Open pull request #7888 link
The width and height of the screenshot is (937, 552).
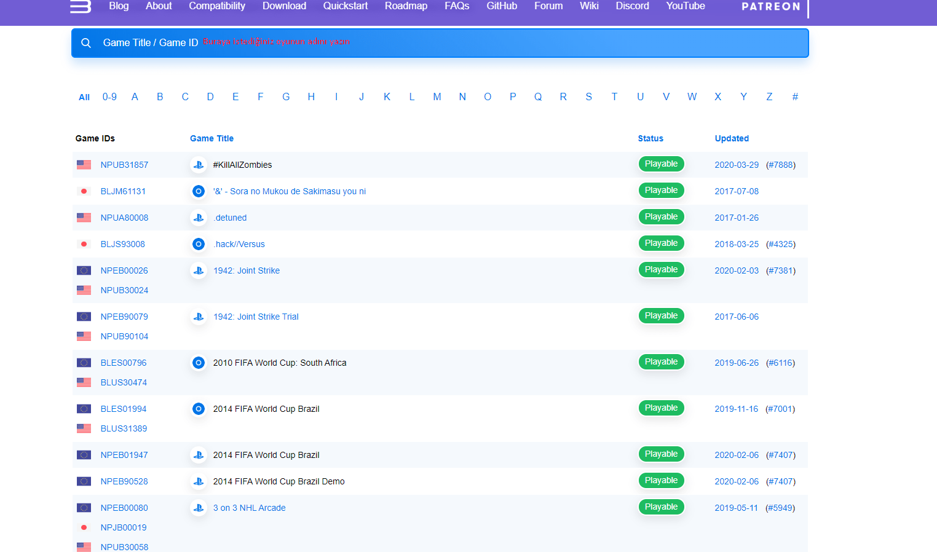point(781,165)
